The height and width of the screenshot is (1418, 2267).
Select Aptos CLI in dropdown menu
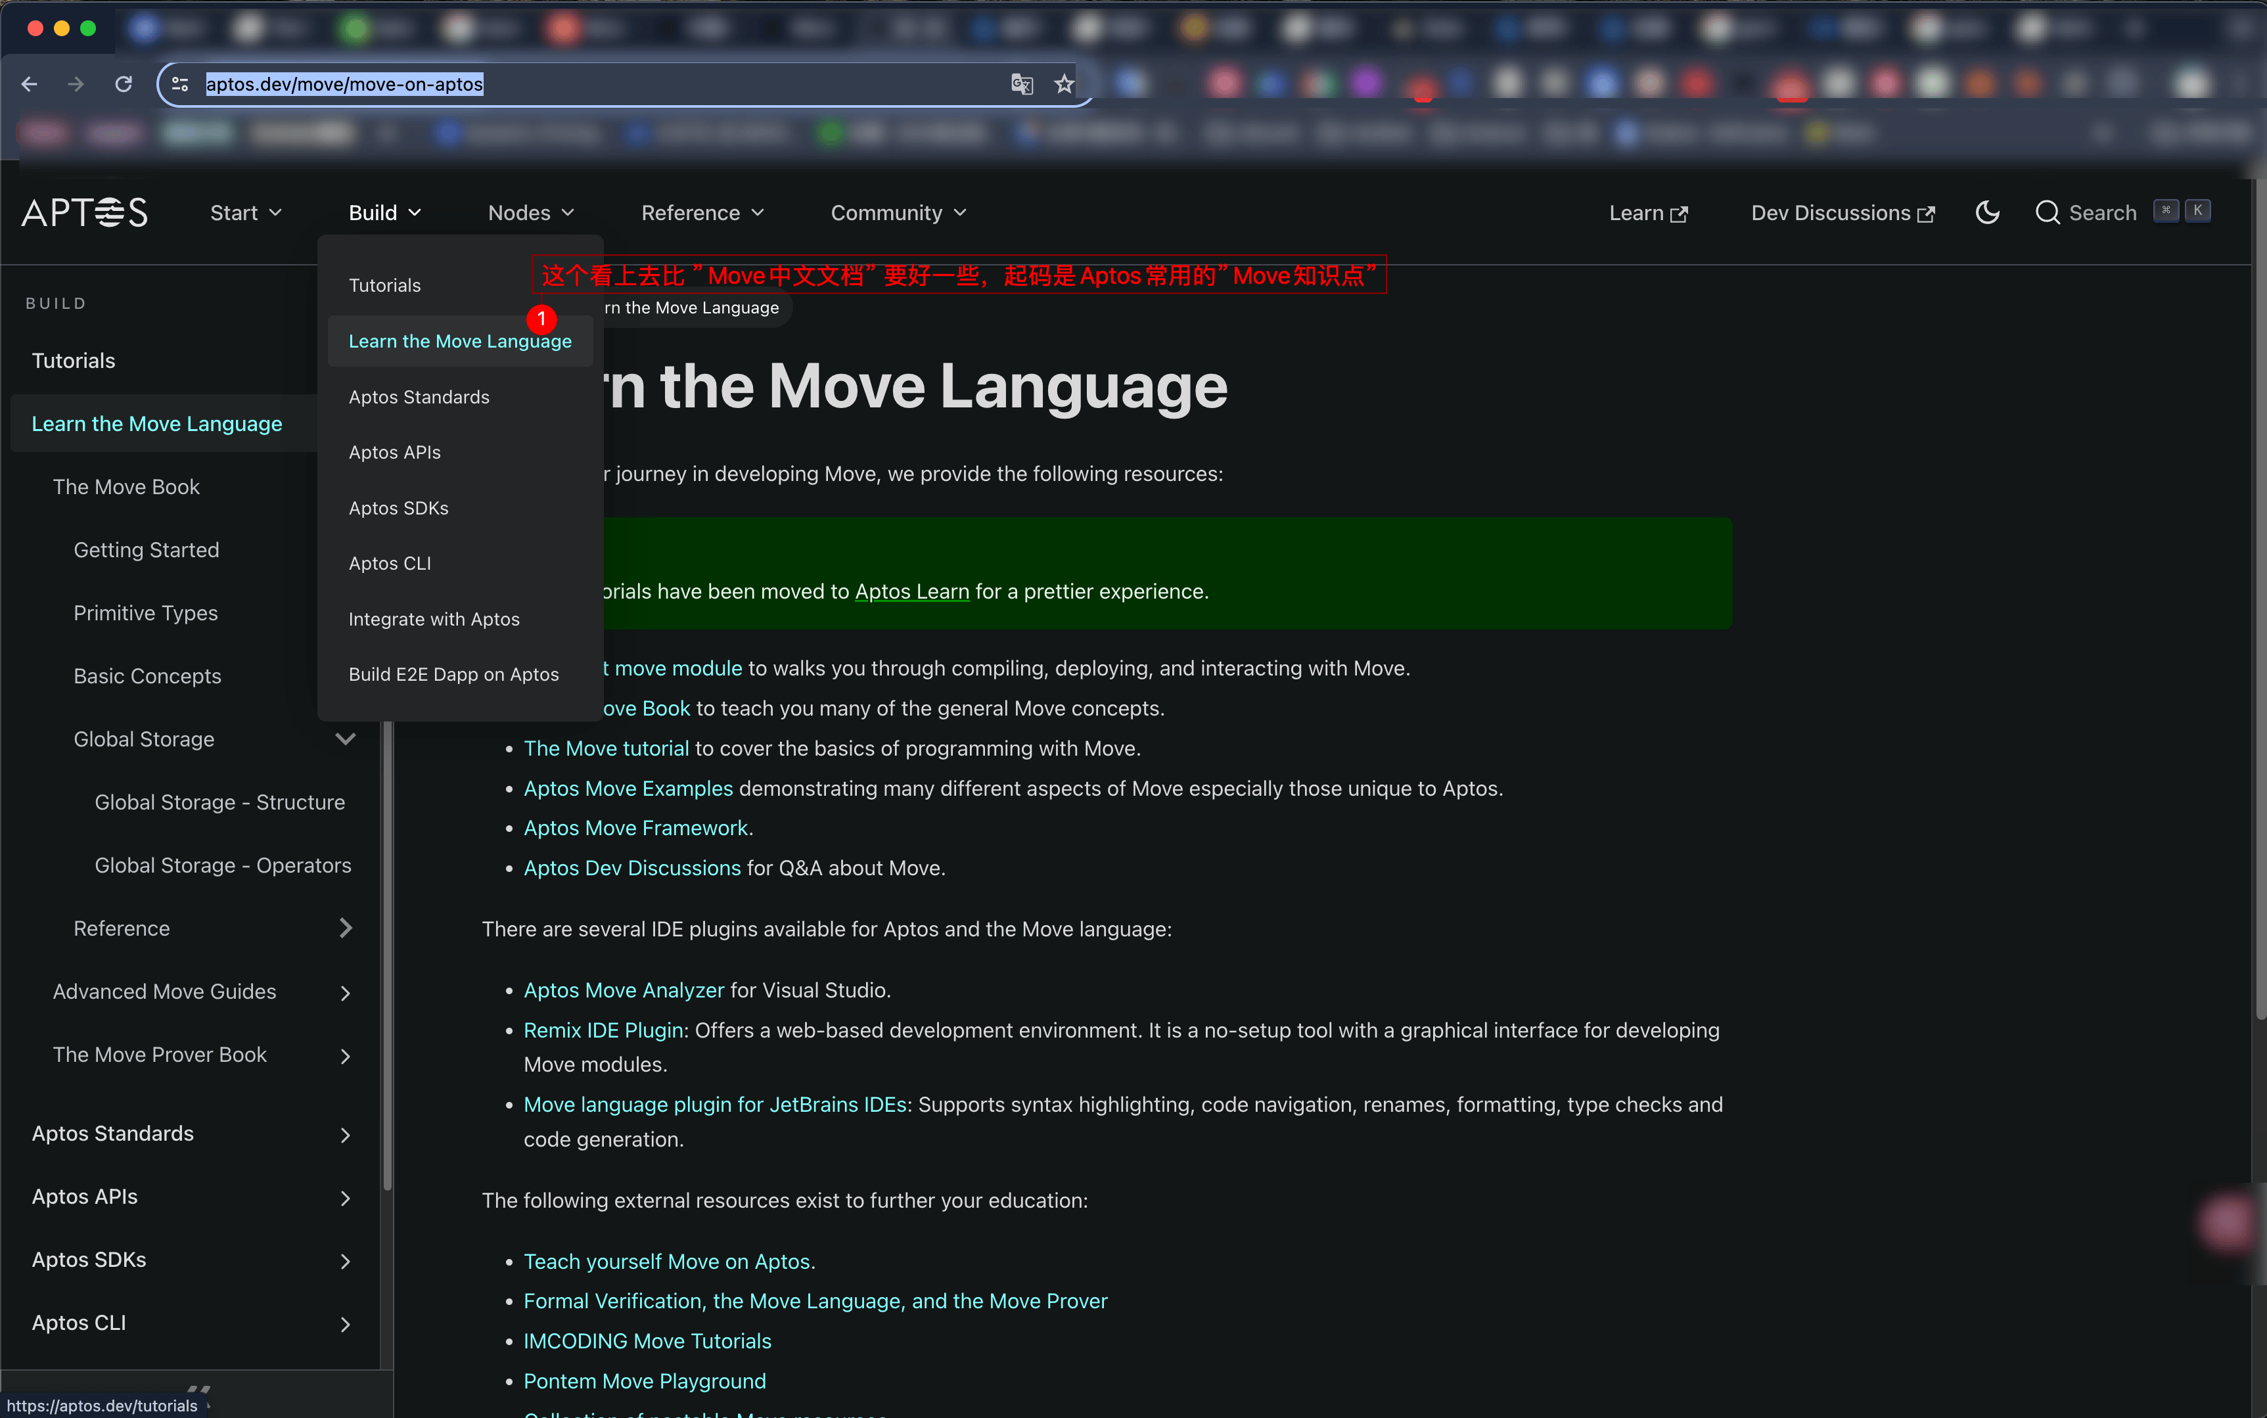coord(461,564)
